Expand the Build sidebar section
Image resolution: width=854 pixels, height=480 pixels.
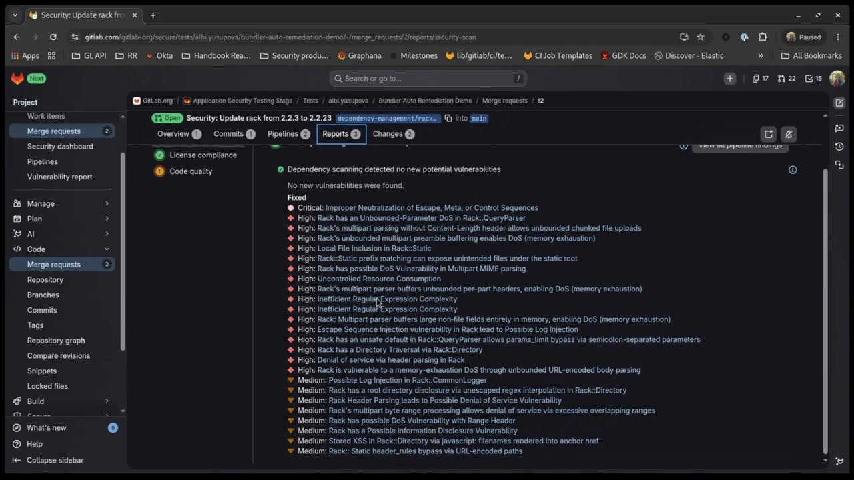pos(62,401)
